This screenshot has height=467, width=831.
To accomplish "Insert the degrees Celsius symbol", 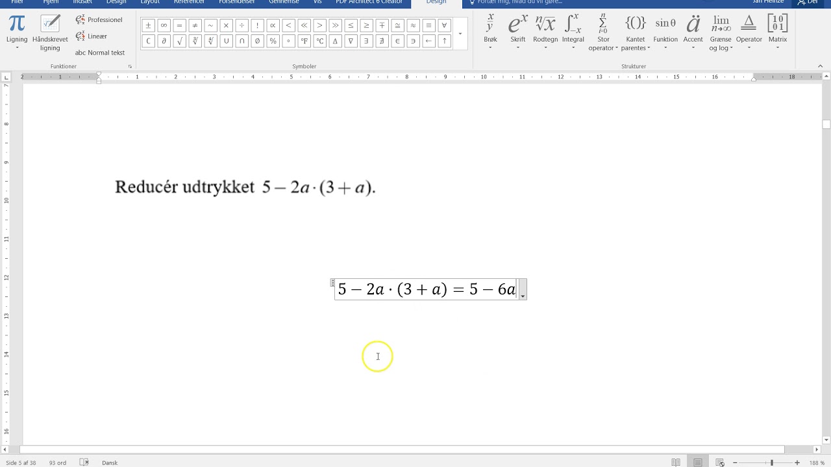I will pyautogui.click(x=319, y=41).
